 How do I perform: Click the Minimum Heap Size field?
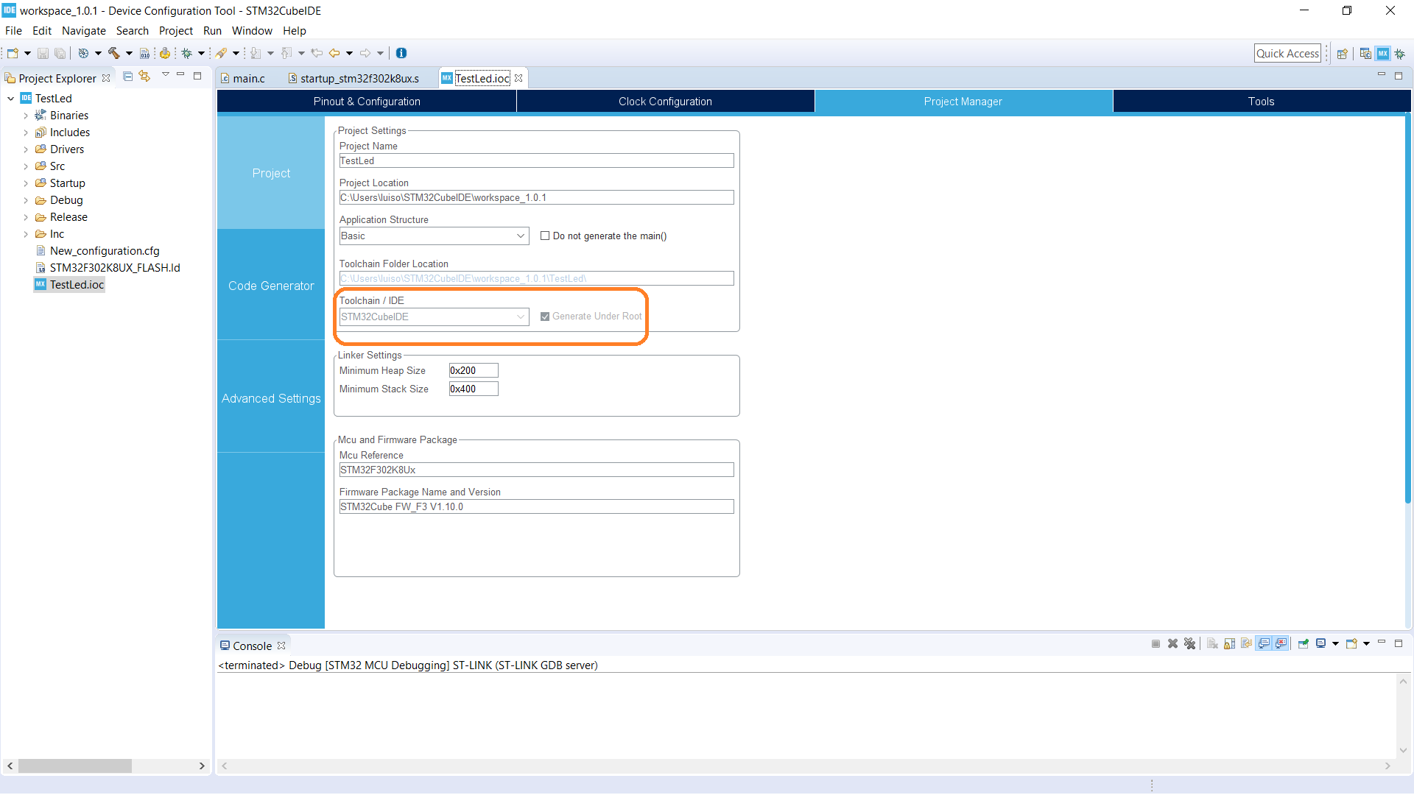tap(474, 370)
